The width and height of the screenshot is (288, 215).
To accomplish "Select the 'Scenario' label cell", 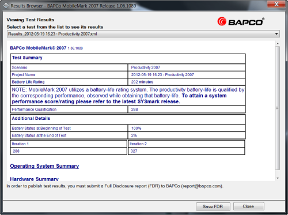I will 69,67.
